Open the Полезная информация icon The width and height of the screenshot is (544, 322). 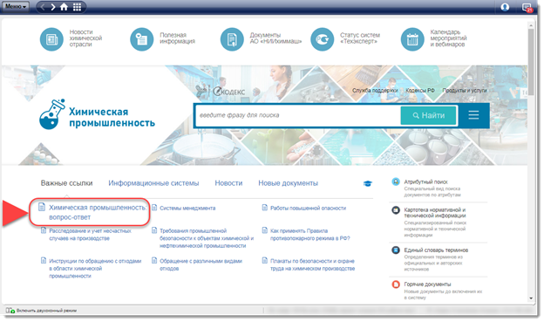pos(141,39)
